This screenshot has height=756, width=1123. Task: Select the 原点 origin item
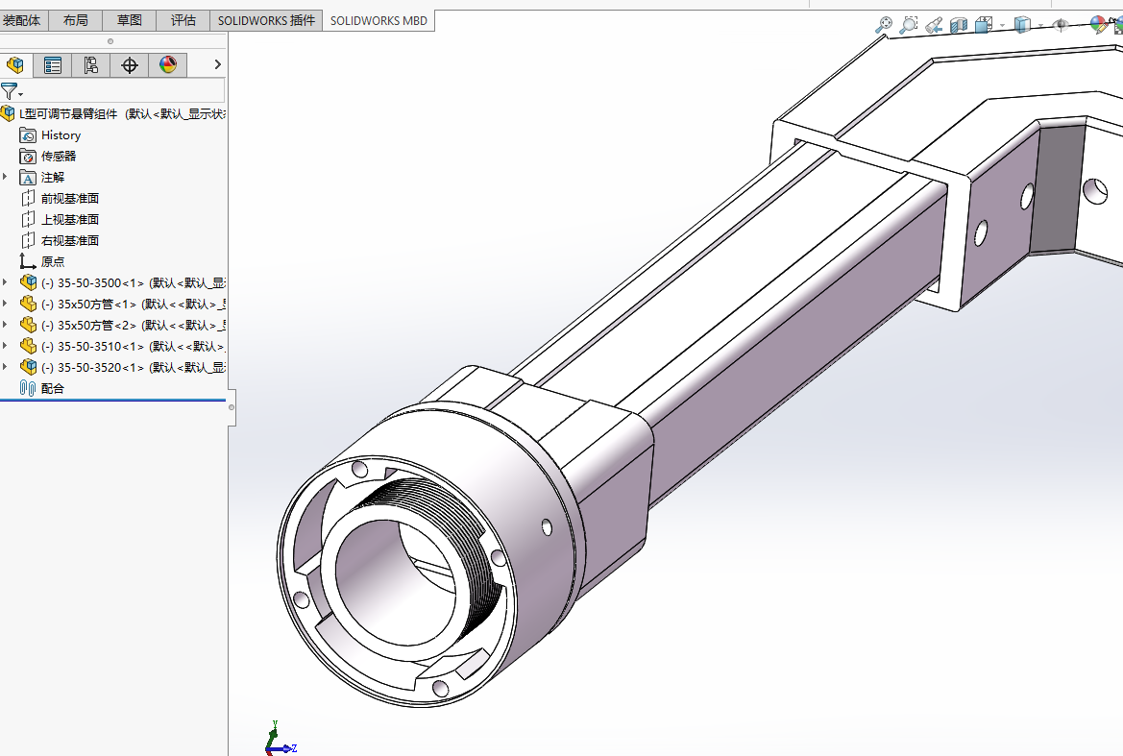[42, 261]
